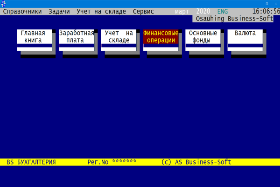Click the 2020 year indicator
280x187 pixels.
coord(203,11)
